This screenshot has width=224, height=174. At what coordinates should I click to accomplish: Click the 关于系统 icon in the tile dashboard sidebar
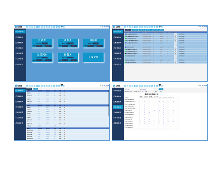[x=16, y=59]
